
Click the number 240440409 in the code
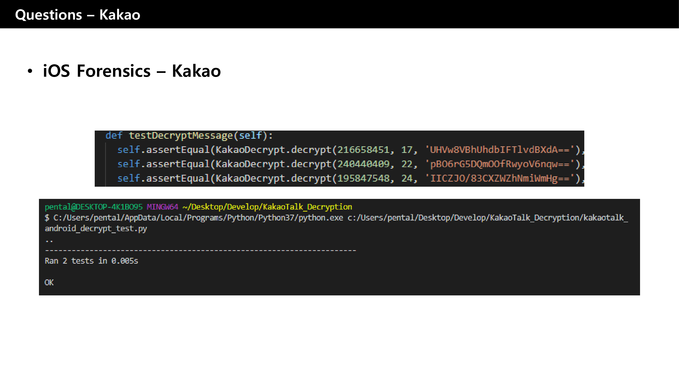[x=363, y=164]
